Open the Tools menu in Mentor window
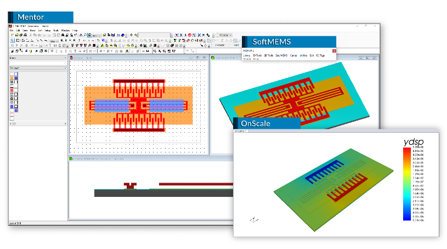Screen dimensions: 447x249 [x=56, y=30]
